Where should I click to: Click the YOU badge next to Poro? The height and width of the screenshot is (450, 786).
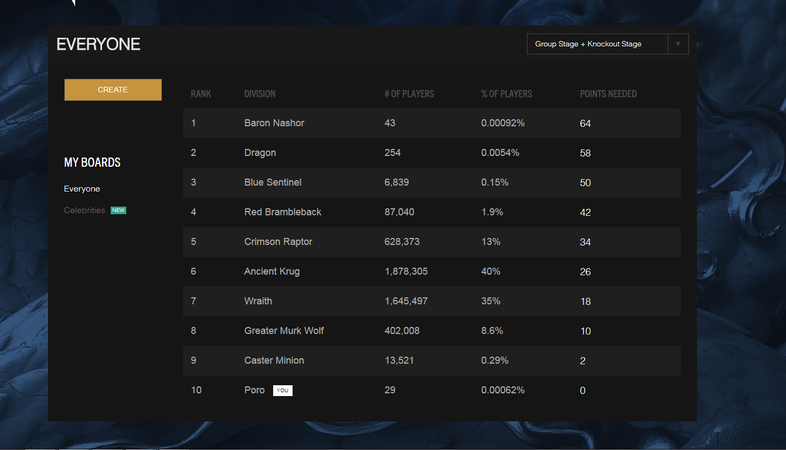pos(282,390)
